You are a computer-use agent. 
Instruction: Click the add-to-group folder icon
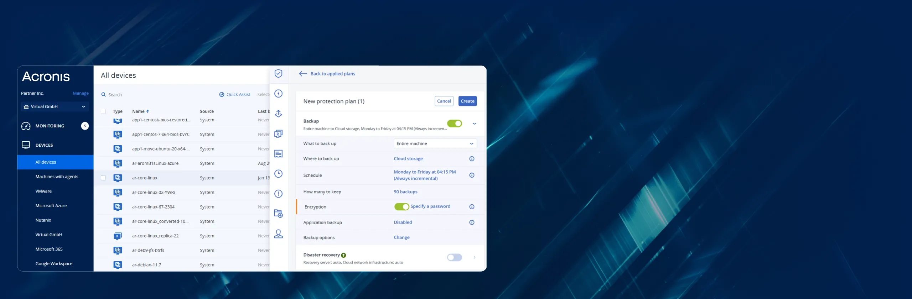(x=278, y=214)
